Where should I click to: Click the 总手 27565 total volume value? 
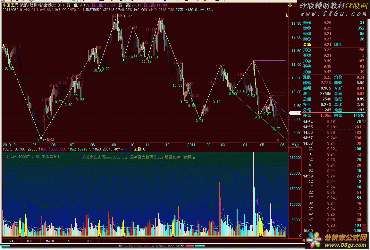pyautogui.click(x=326, y=94)
